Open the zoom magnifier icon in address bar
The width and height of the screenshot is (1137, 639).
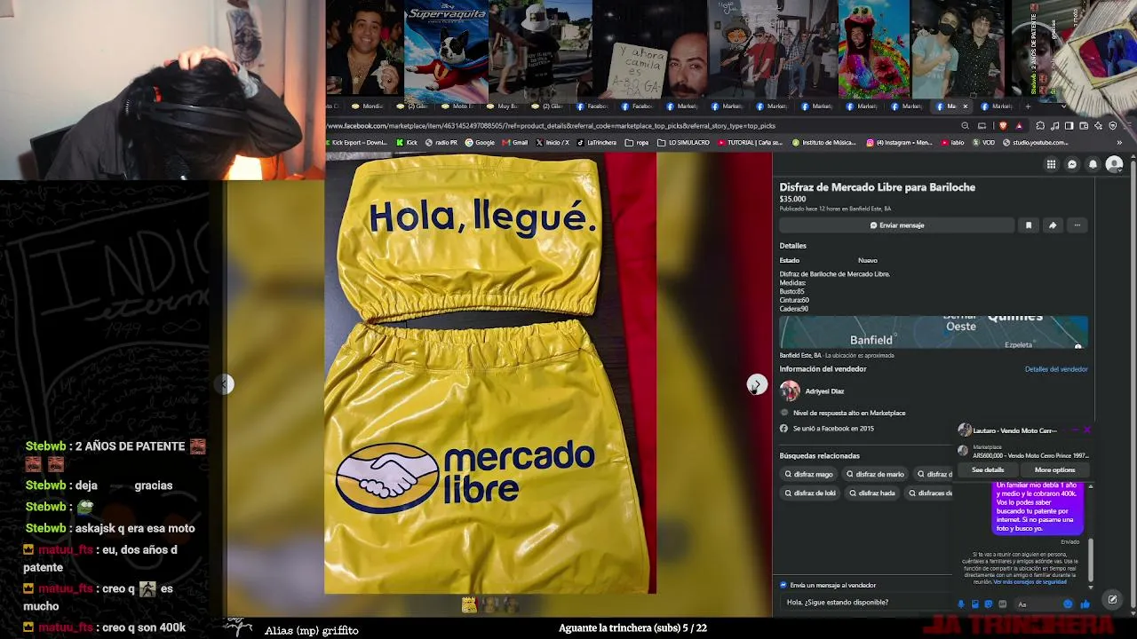(x=966, y=126)
